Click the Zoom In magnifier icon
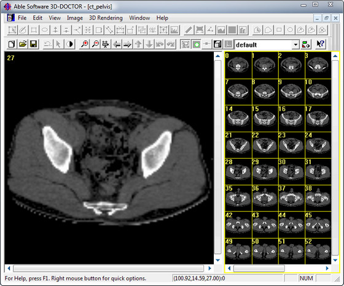 tap(85, 44)
